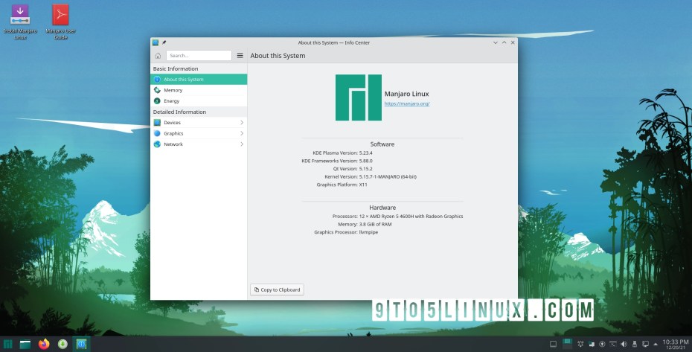Viewport: 692px width, 352px height.
Task: Open the hamburger menu beside search
Action: pyautogui.click(x=240, y=56)
